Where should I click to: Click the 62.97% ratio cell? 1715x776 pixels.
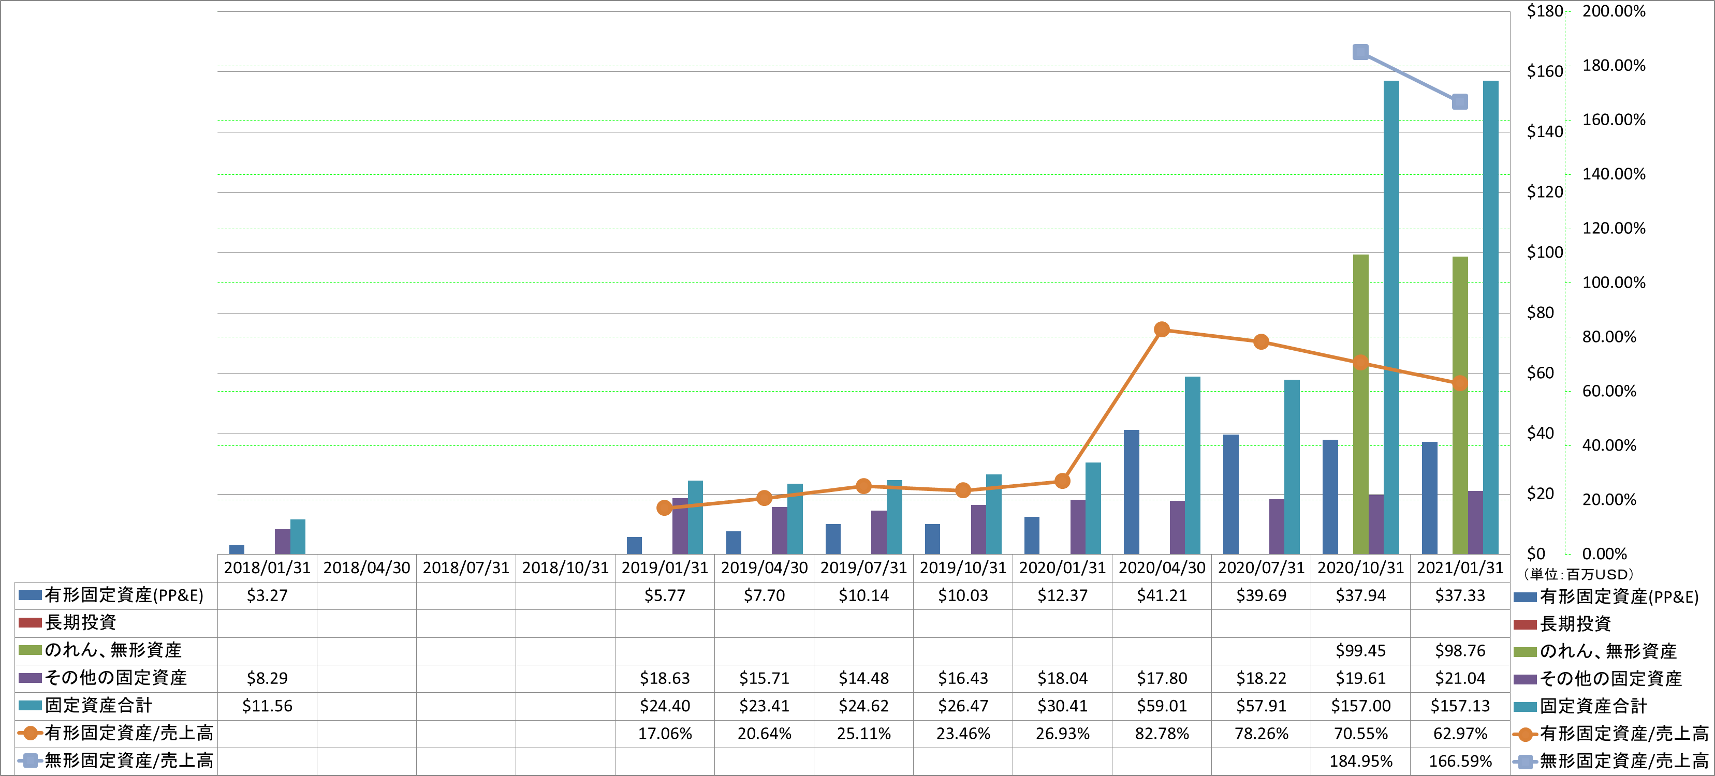click(x=1460, y=734)
